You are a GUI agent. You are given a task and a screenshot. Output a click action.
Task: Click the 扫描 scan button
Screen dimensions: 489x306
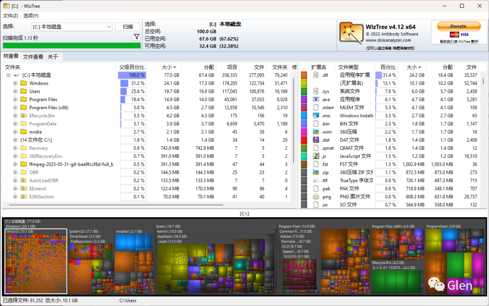click(128, 27)
